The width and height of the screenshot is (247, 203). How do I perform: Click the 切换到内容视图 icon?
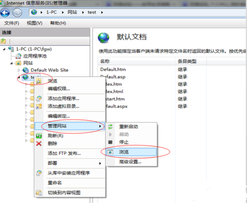pos(39,193)
